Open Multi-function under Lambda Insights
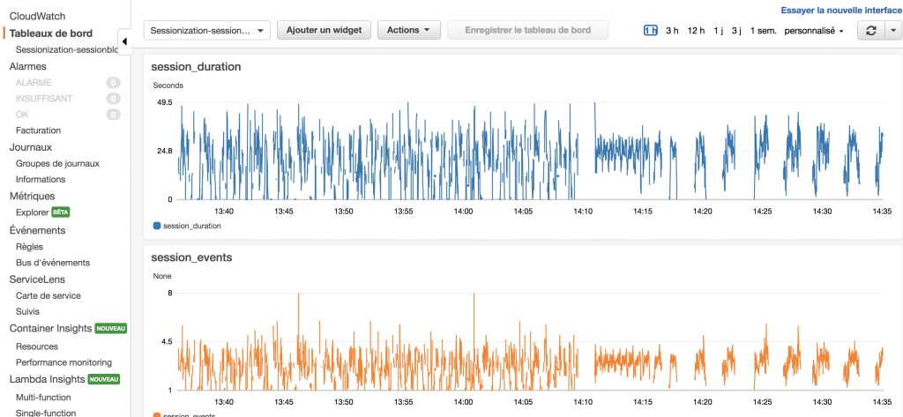Image resolution: width=903 pixels, height=417 pixels. coord(43,398)
